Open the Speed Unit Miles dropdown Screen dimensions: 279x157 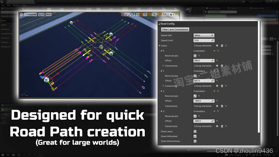click(x=204, y=35)
